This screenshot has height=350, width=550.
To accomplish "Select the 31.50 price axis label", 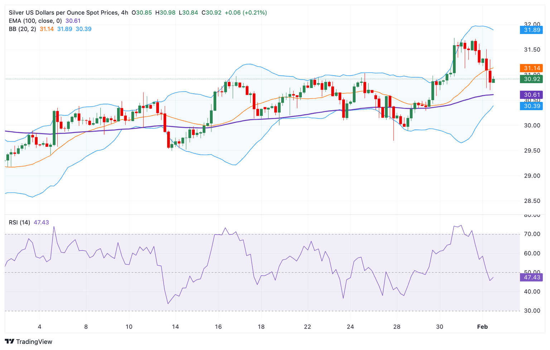I will (531, 50).
